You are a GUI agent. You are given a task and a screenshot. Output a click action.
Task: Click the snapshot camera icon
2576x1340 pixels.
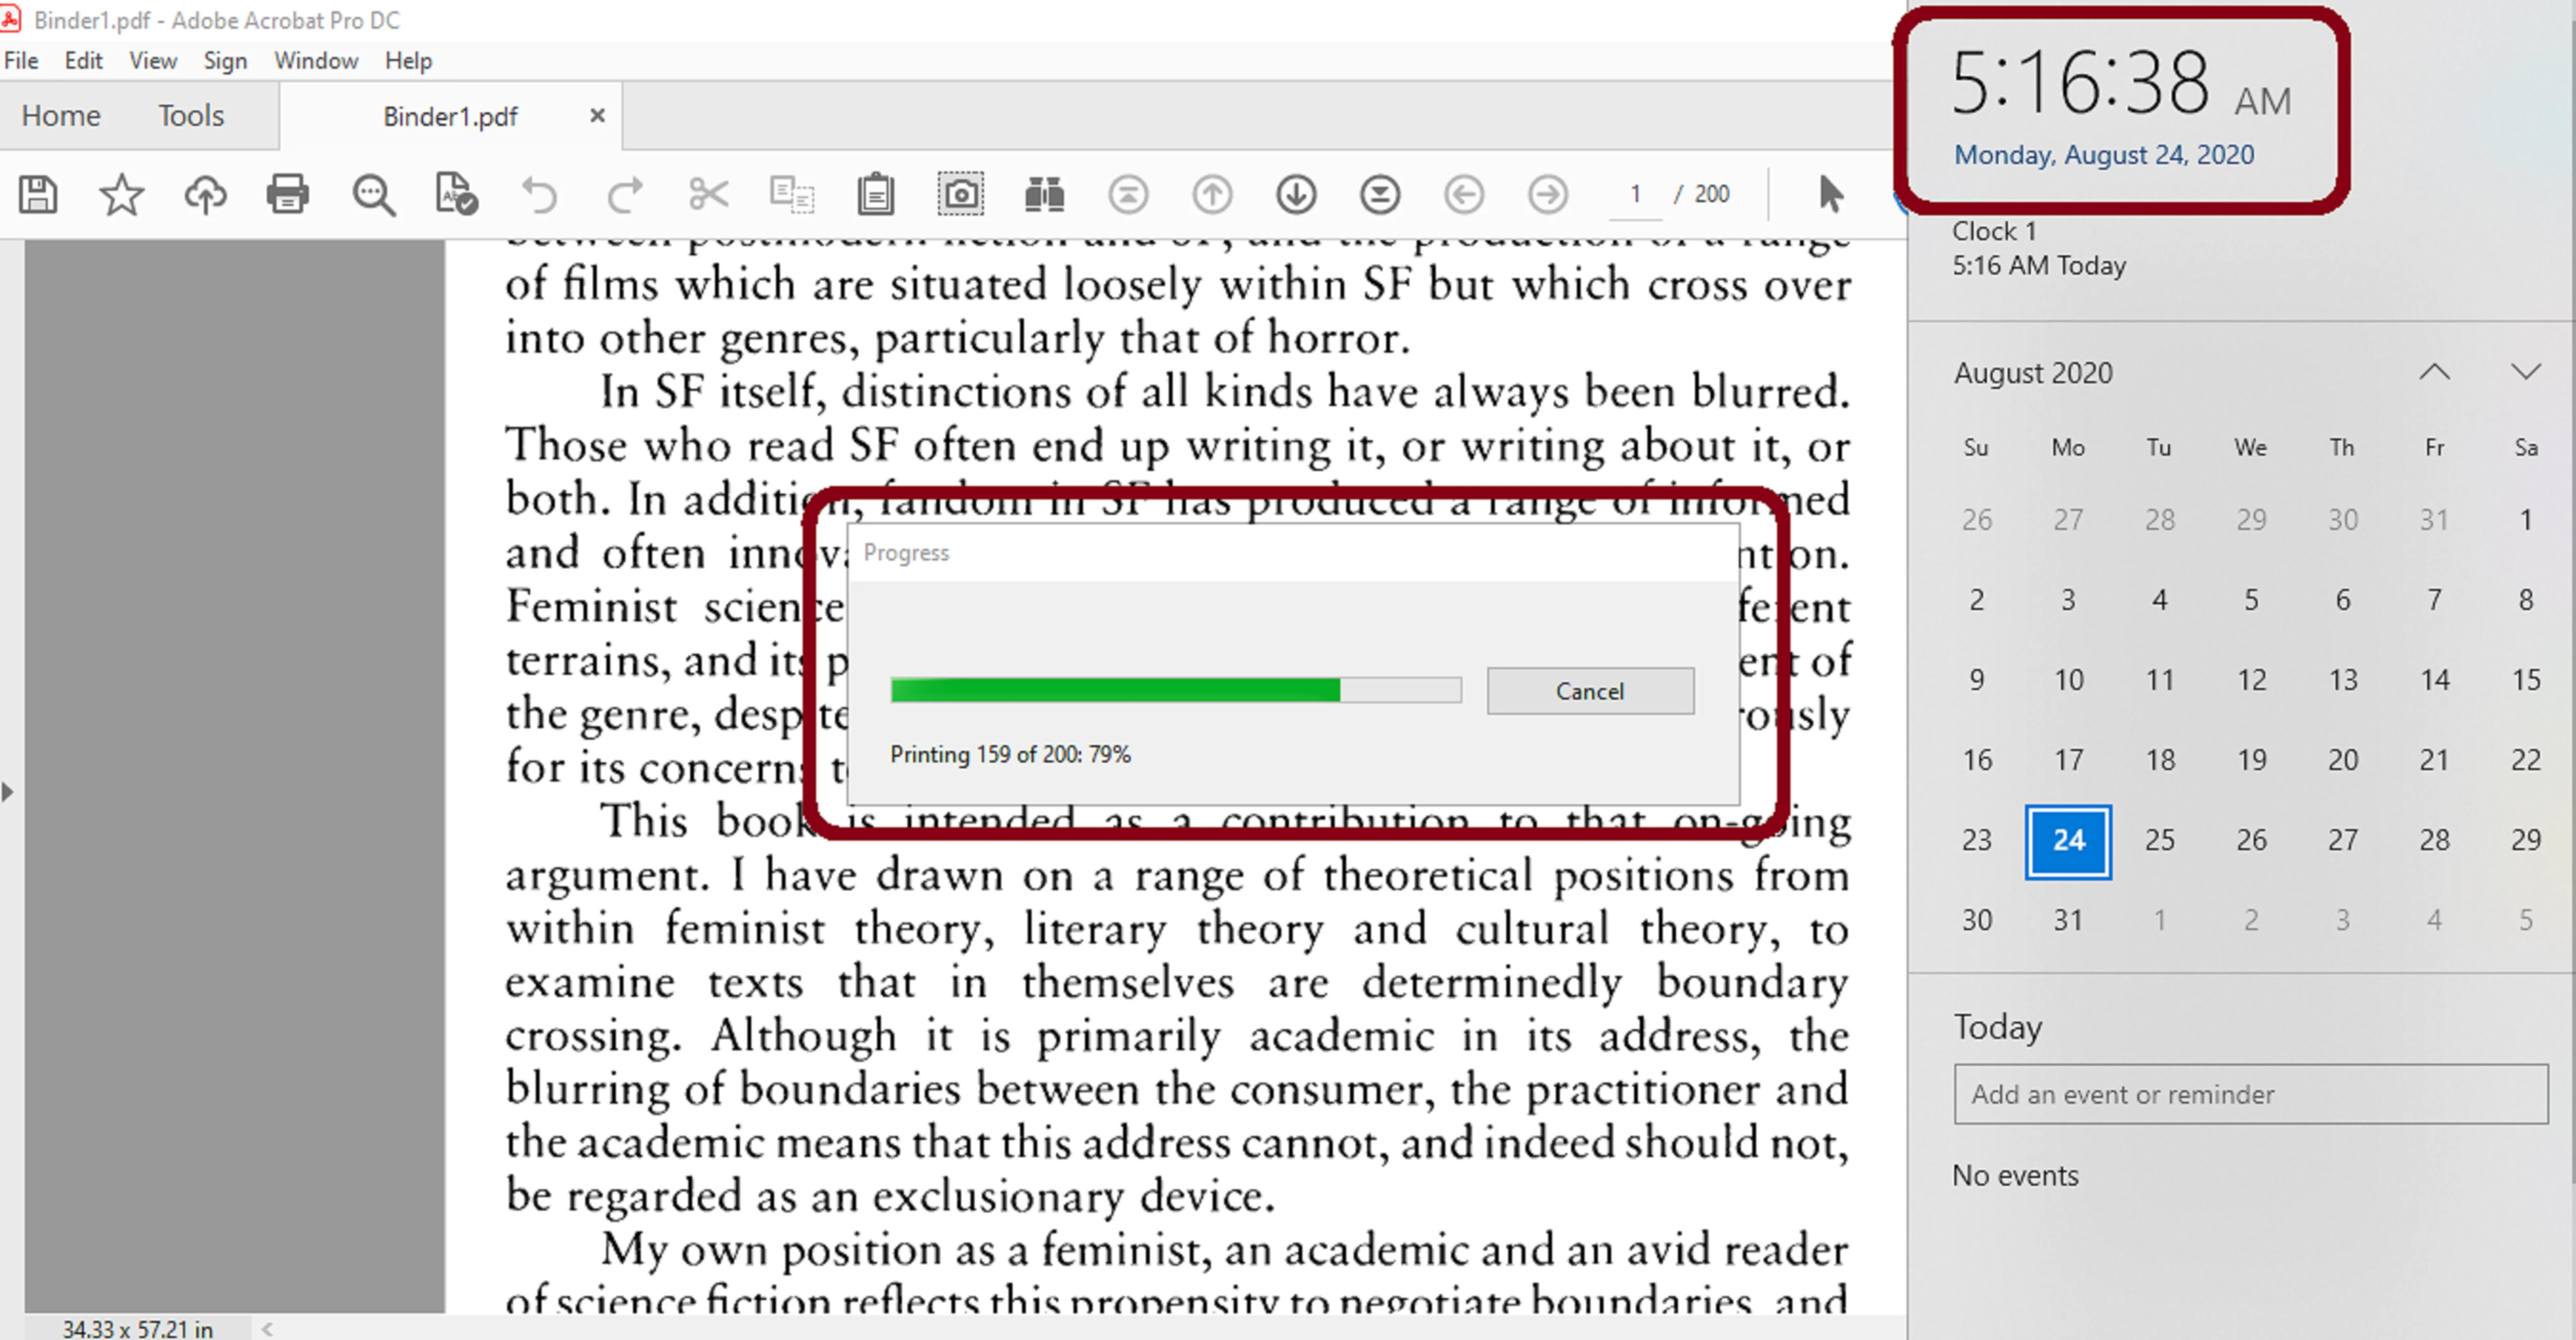pos(960,194)
